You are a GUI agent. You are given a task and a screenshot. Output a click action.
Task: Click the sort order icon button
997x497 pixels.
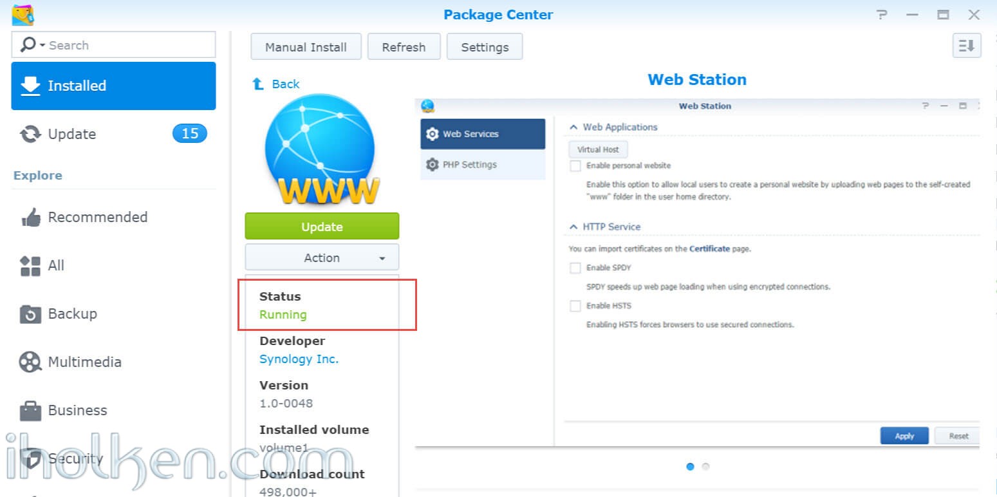(967, 46)
